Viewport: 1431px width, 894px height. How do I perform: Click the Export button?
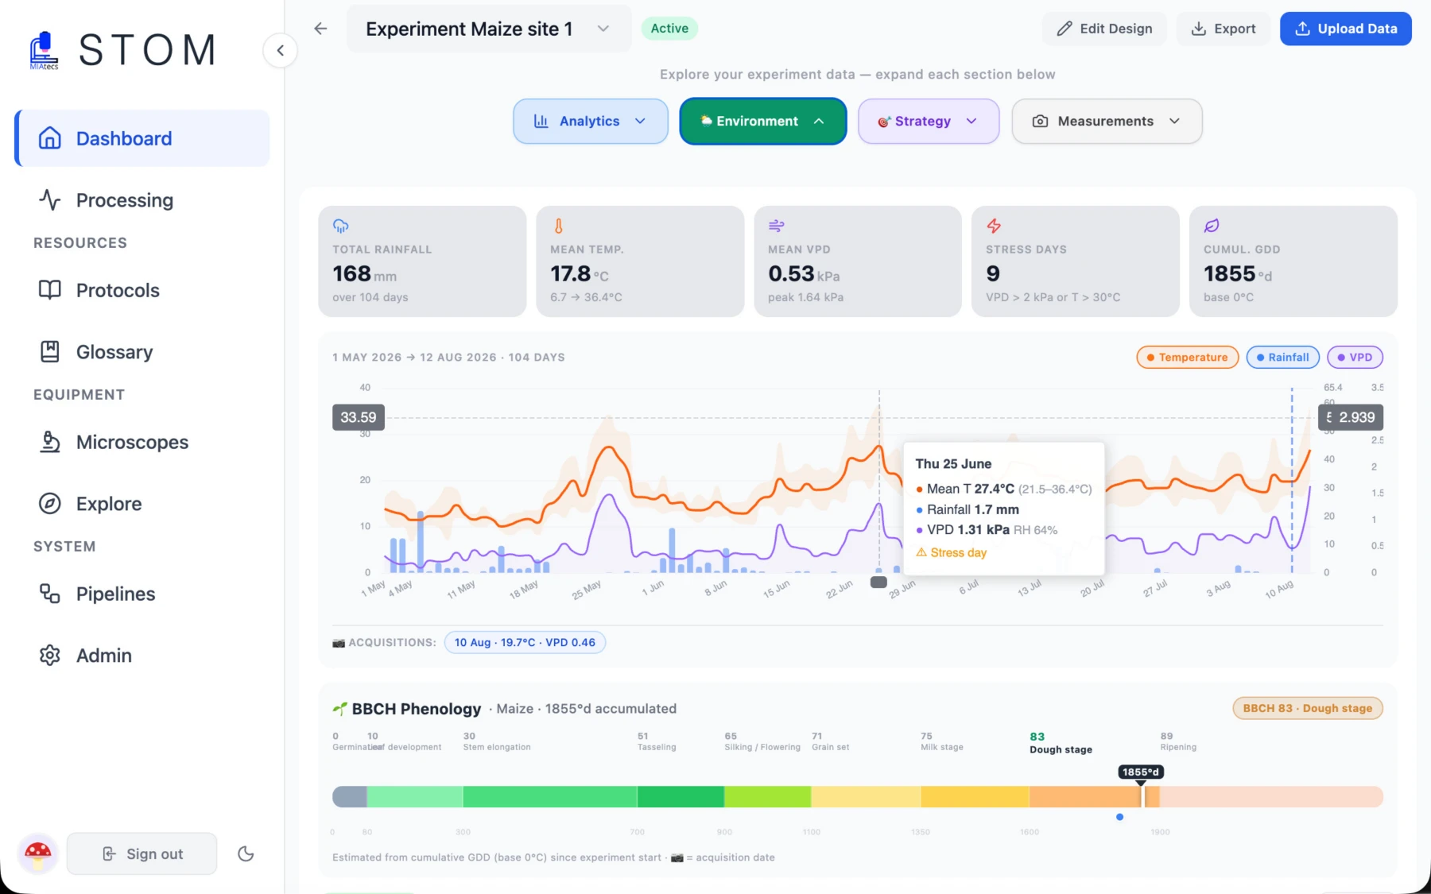point(1223,29)
